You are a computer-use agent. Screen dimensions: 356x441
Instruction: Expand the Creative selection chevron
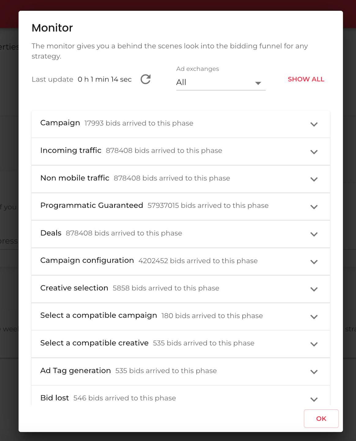coord(314,289)
